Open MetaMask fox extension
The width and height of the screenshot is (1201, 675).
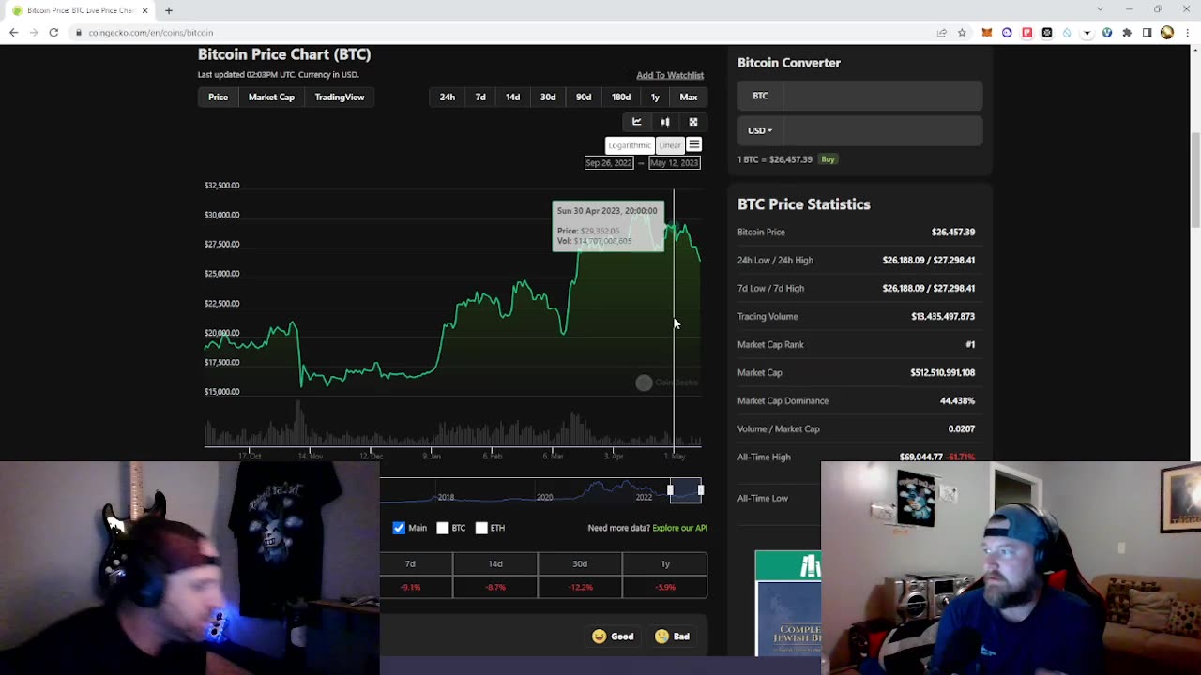click(x=987, y=33)
